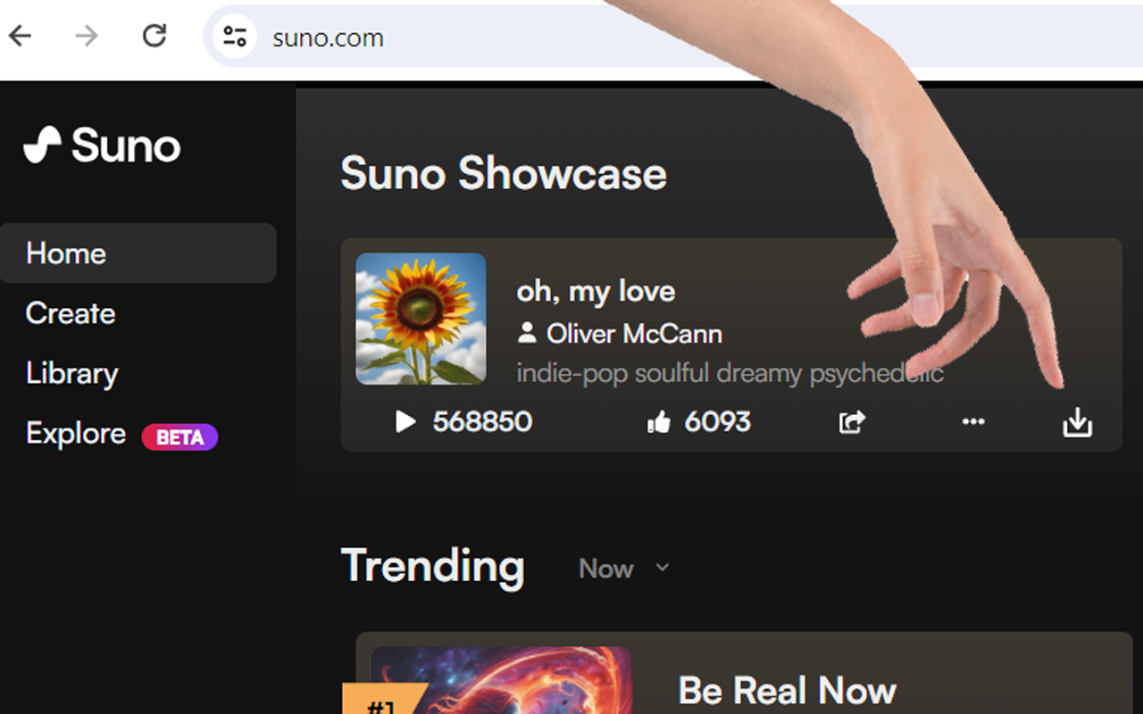Download the song with the download icon

pyautogui.click(x=1078, y=422)
